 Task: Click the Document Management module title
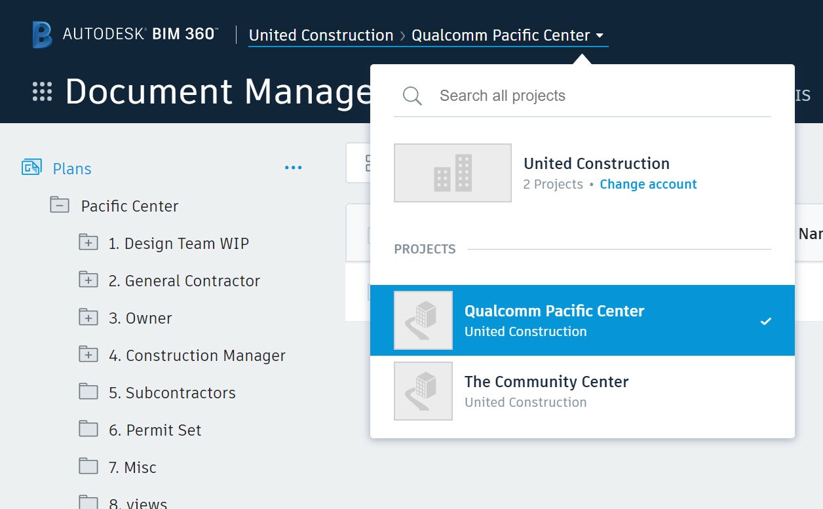[x=218, y=92]
